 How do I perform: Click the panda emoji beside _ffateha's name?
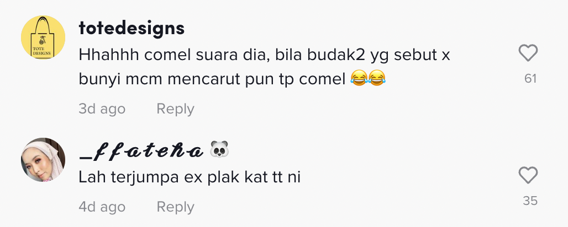(x=219, y=149)
